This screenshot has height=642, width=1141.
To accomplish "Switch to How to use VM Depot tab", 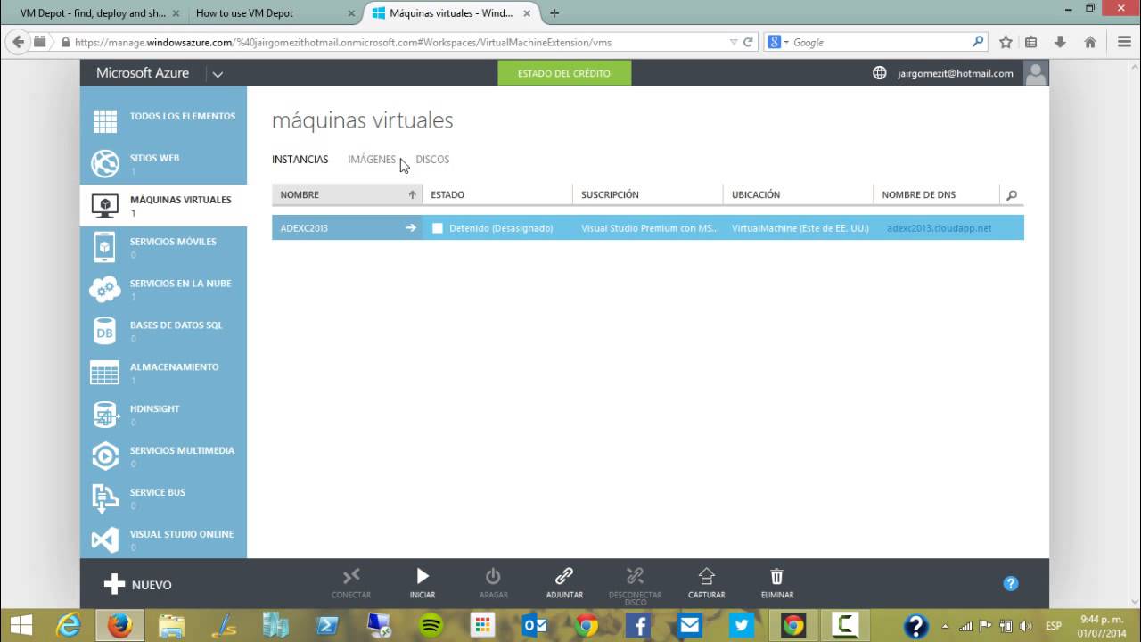I will point(270,13).
